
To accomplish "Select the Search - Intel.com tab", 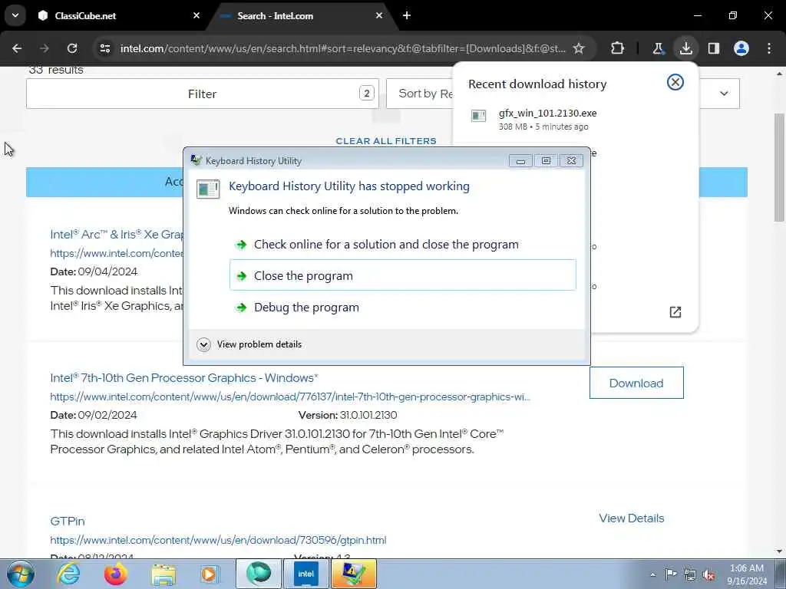I will coord(302,16).
